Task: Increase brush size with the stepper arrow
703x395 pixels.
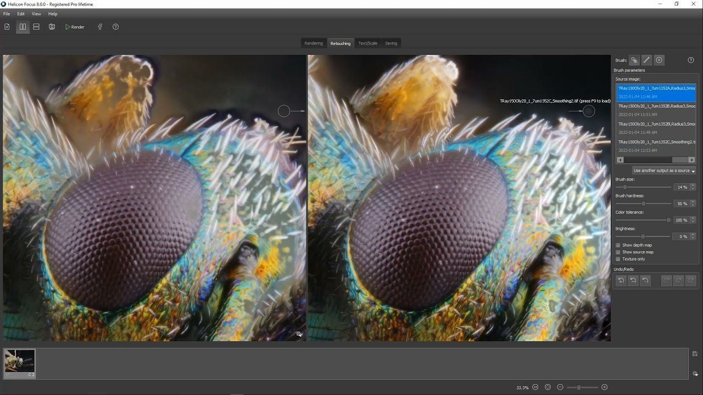Action: pyautogui.click(x=693, y=185)
